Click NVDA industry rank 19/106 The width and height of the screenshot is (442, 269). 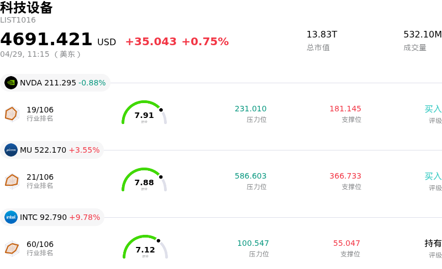click(40, 110)
